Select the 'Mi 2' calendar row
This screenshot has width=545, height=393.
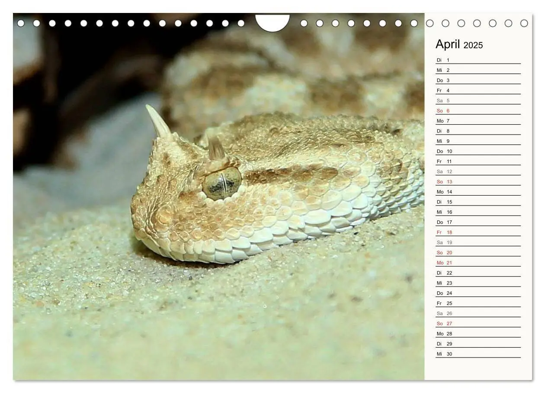[478, 70]
